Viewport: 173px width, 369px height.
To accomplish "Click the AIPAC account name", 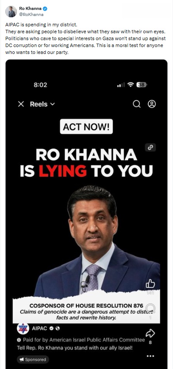I will pos(39,328).
